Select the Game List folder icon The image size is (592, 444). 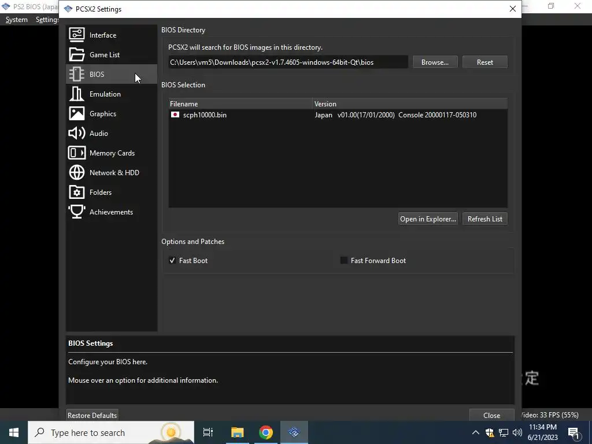click(x=77, y=54)
